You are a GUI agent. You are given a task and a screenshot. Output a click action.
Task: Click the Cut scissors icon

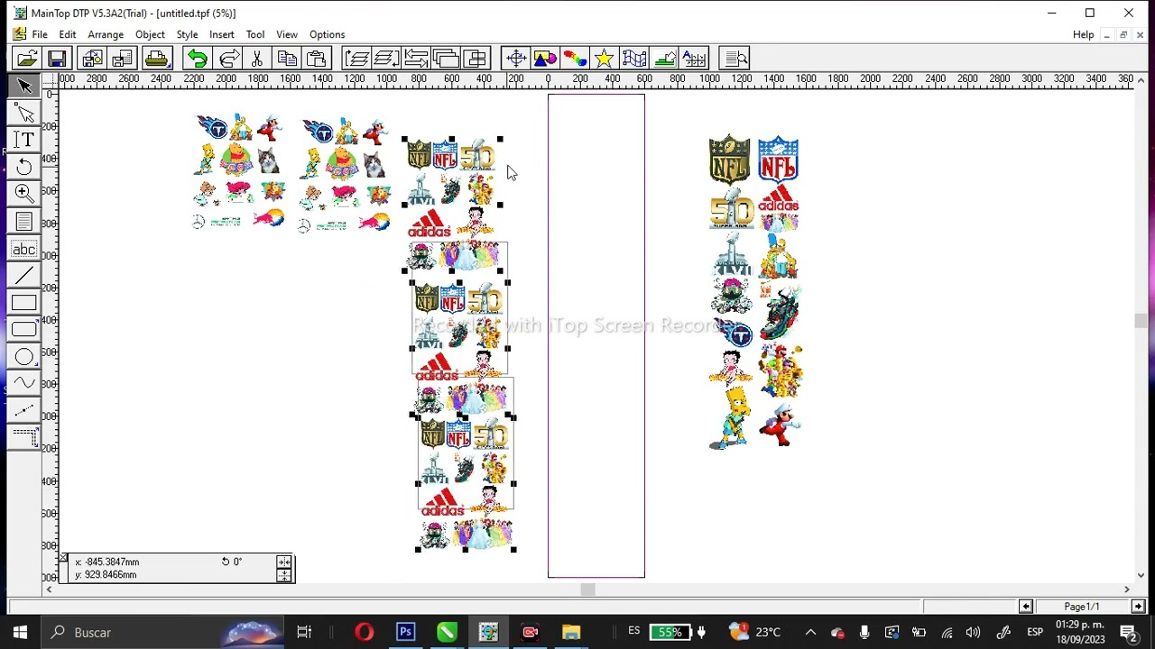(x=257, y=59)
